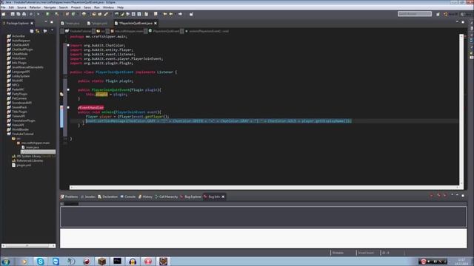
Task: Switch to the History tab
Action: [145, 197]
